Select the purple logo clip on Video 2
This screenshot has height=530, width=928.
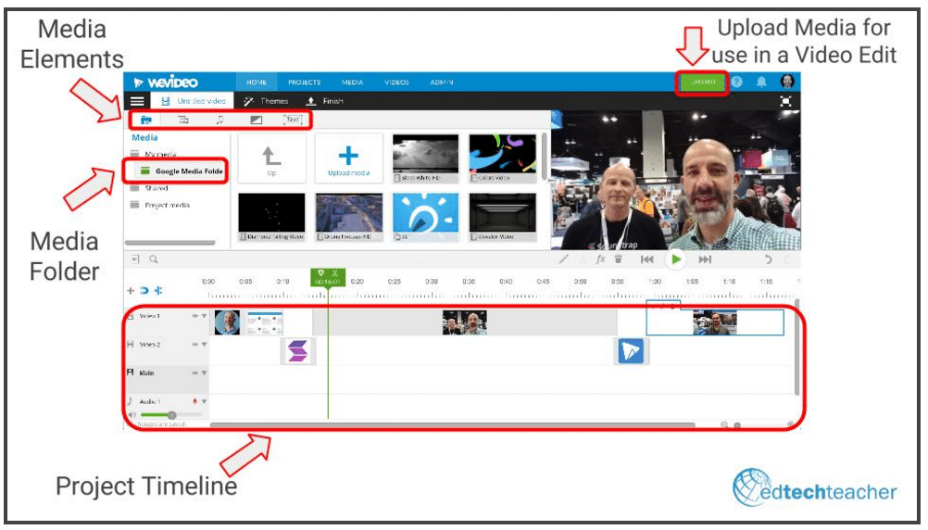point(297,350)
